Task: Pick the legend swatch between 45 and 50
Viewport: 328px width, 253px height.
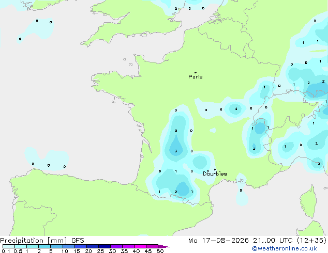Action: pos(152,246)
